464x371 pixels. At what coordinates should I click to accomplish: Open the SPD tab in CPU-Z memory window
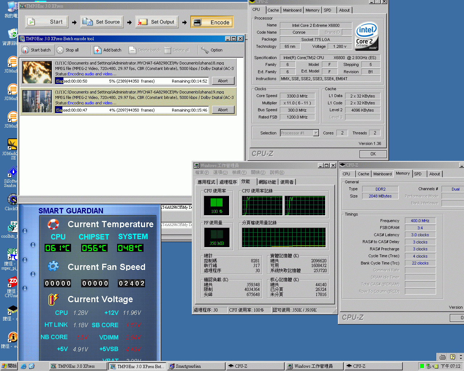click(418, 174)
